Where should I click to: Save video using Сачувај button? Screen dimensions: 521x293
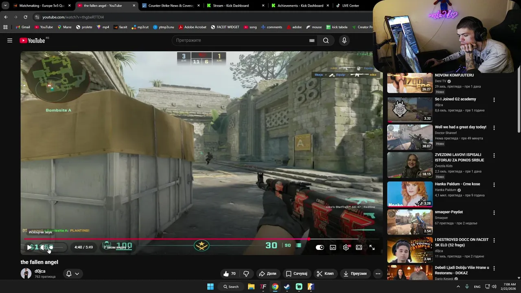pos(297,273)
